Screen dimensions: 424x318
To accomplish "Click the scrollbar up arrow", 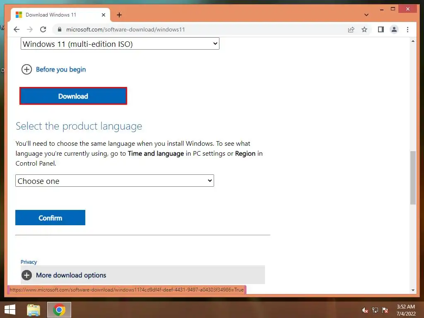I will [413, 41].
